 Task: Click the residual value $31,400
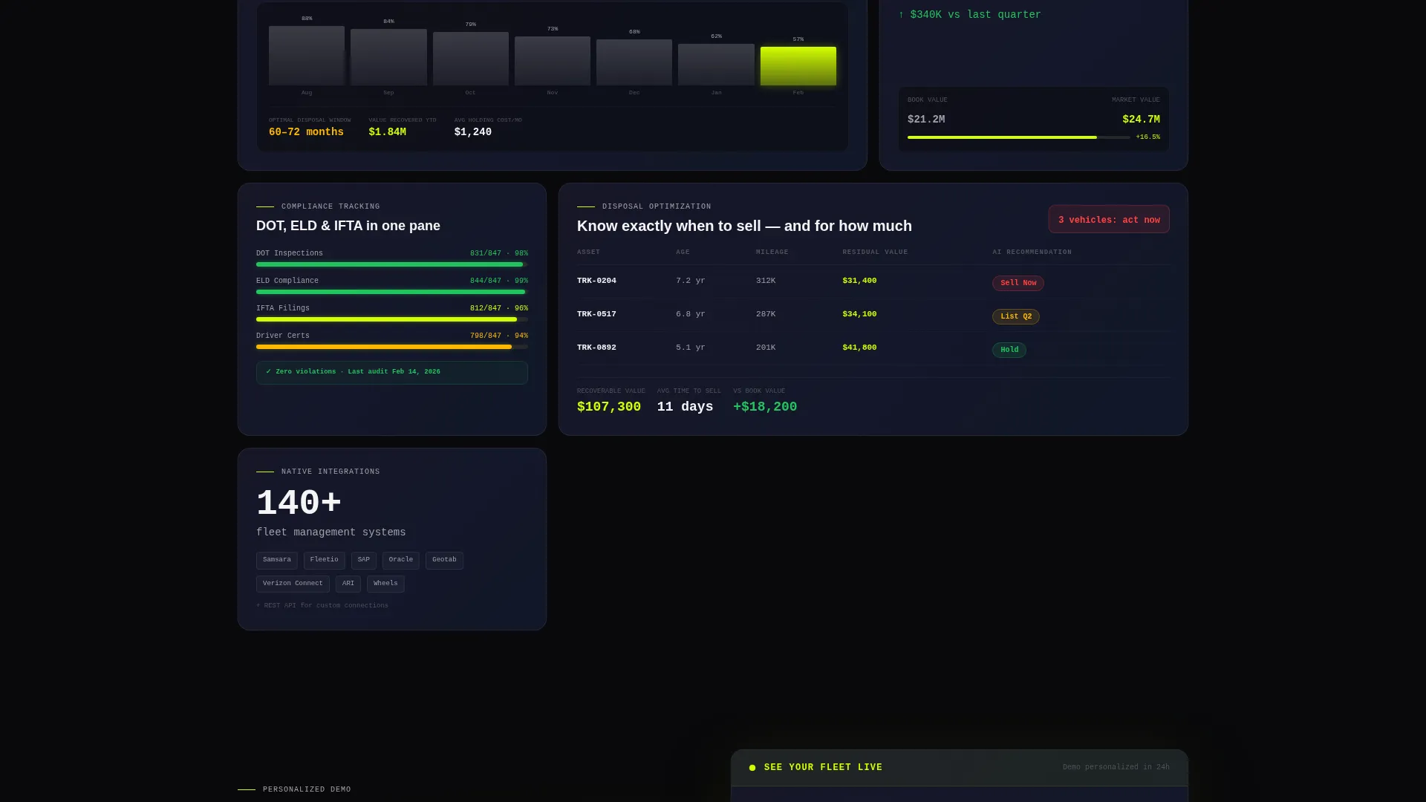(859, 281)
